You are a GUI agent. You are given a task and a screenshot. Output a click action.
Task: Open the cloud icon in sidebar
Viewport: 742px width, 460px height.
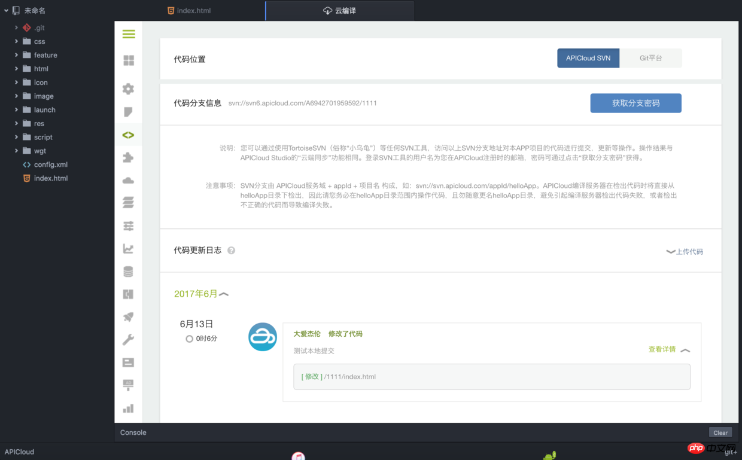click(128, 181)
